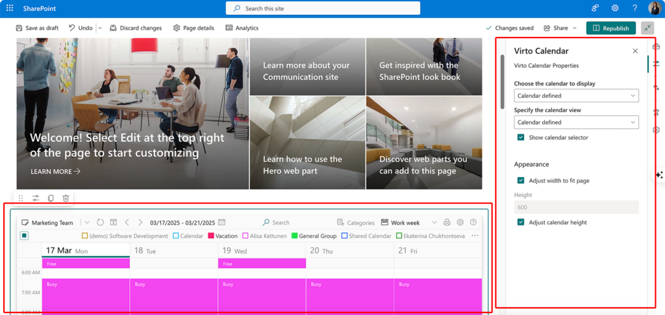
Task: Open page Analytics
Action: pos(242,28)
